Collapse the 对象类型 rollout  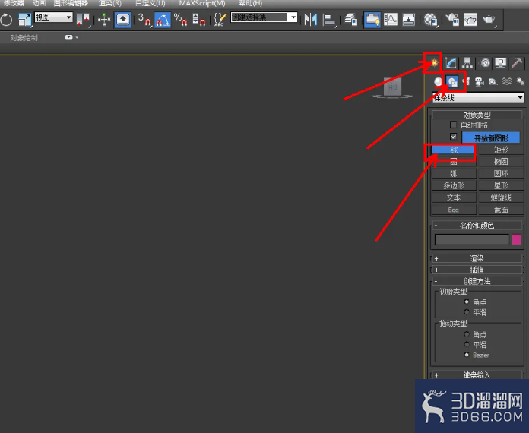pyautogui.click(x=477, y=115)
